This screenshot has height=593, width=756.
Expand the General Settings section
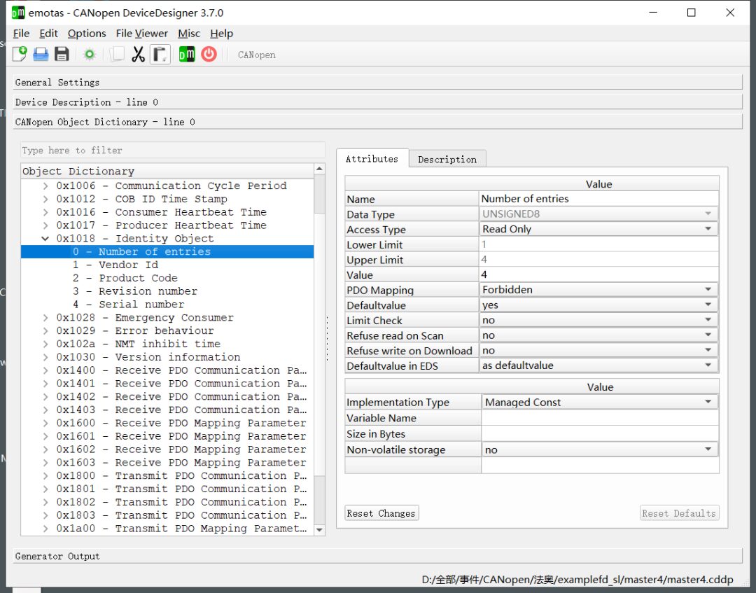tap(377, 83)
